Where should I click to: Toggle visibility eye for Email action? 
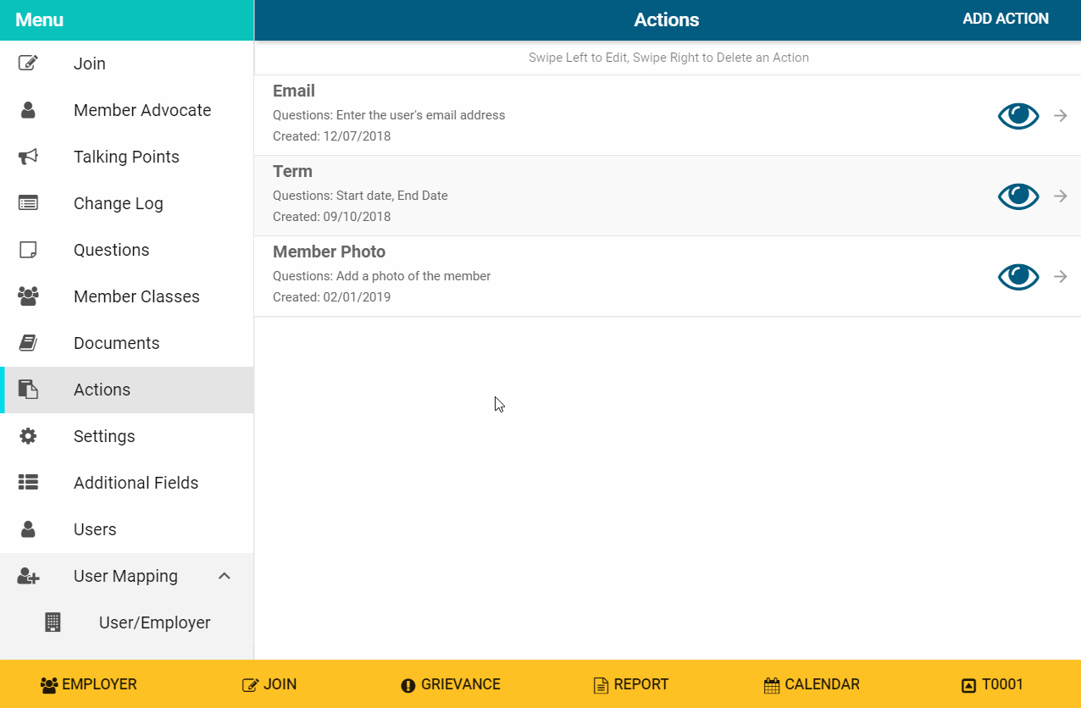click(1017, 116)
